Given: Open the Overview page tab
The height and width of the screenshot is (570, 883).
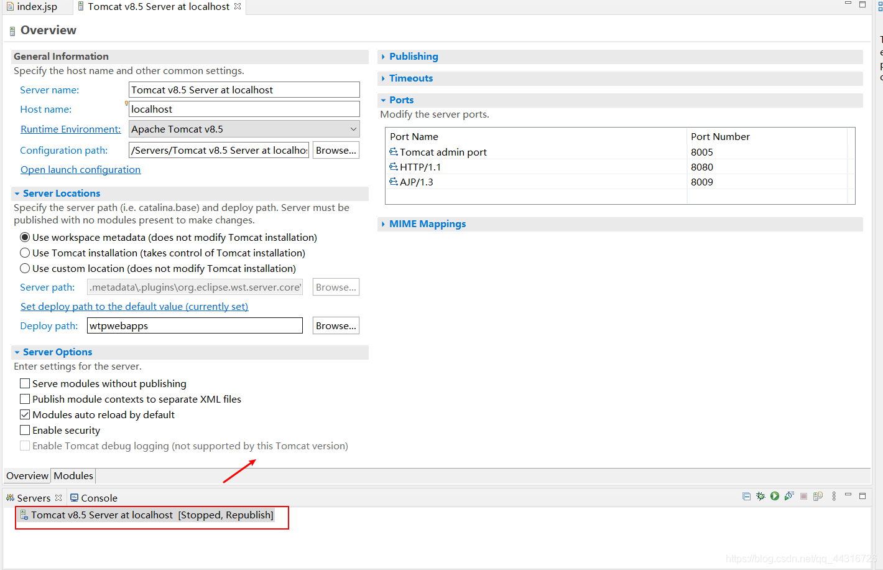Looking at the screenshot, I should tap(27, 475).
